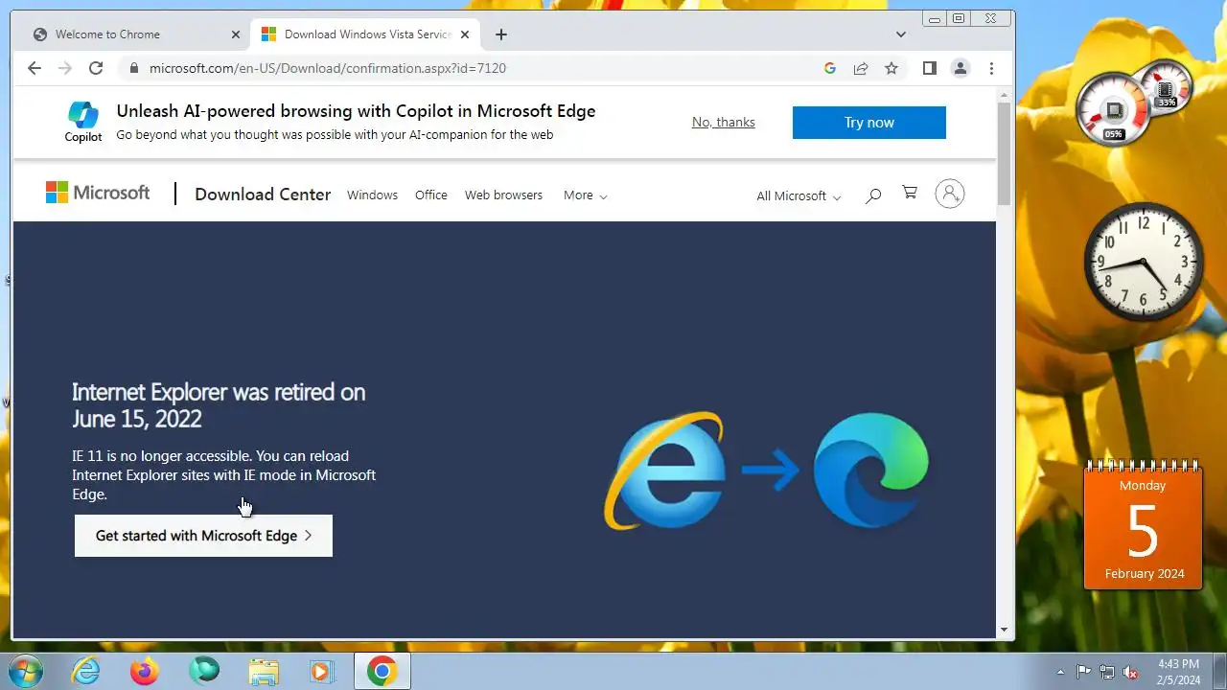Image resolution: width=1227 pixels, height=690 pixels.
Task: Open Chrome side panel icon
Action: pos(929,68)
